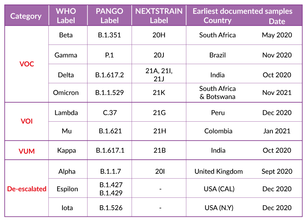Screen dimensions: 306x221
Task: Select the United Kingdom country cell
Action: pyautogui.click(x=218, y=171)
